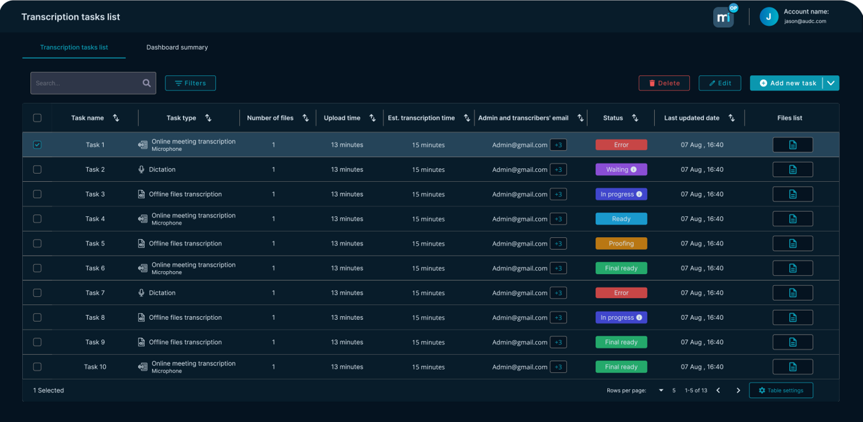Go to next page using right chevron

coord(738,391)
